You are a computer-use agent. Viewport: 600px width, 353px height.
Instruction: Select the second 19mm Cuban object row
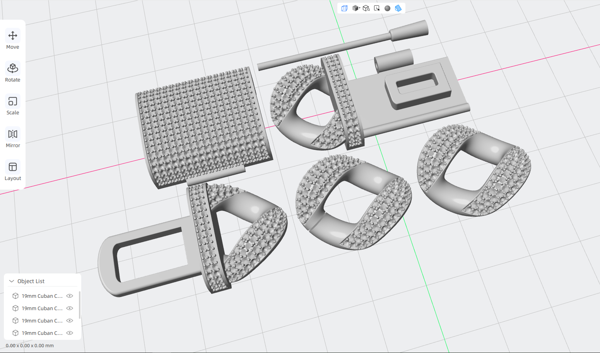coord(42,308)
